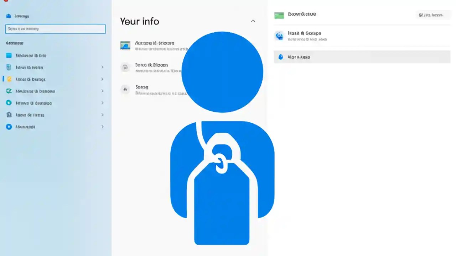Select the monitor thumbnail icon beside the first info entry
This screenshot has width=456, height=256.
tap(125, 46)
